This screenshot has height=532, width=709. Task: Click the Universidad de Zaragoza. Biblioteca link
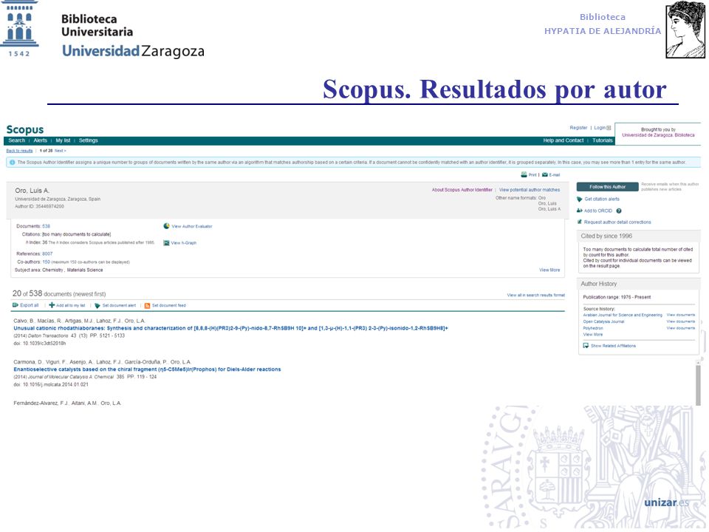(x=658, y=134)
